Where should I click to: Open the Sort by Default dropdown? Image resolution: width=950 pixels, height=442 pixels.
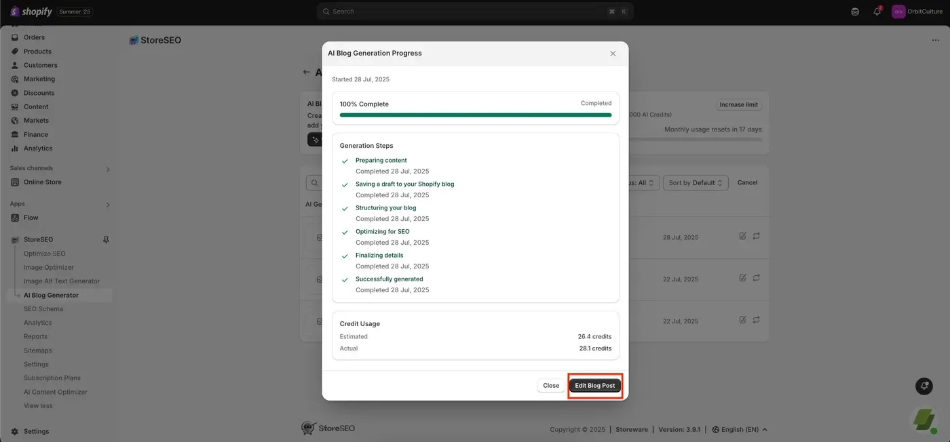coord(696,182)
